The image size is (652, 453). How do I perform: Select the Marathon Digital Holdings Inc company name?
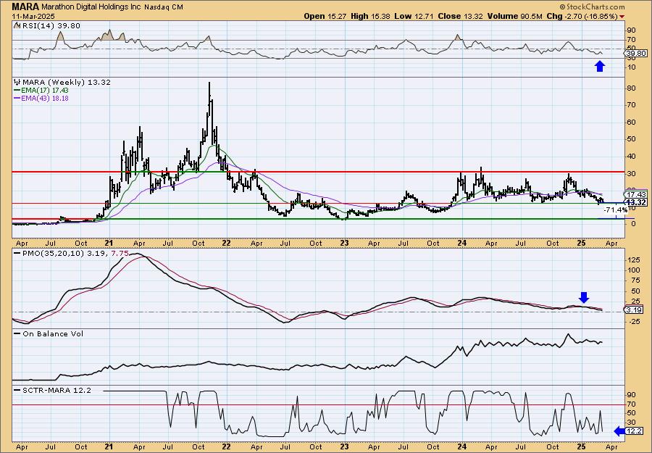(91, 7)
